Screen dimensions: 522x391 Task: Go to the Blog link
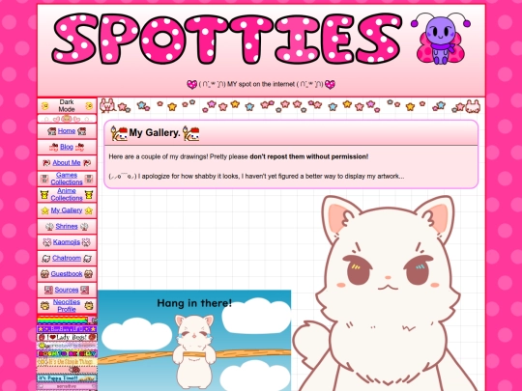tap(67, 147)
